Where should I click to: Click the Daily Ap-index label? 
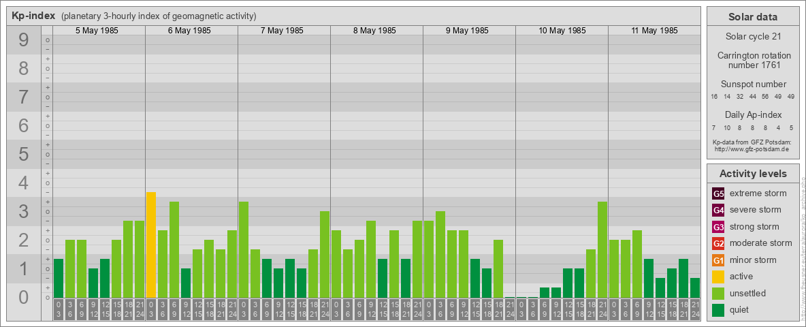click(x=753, y=114)
